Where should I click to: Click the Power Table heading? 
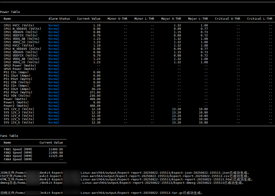pos(10,12)
